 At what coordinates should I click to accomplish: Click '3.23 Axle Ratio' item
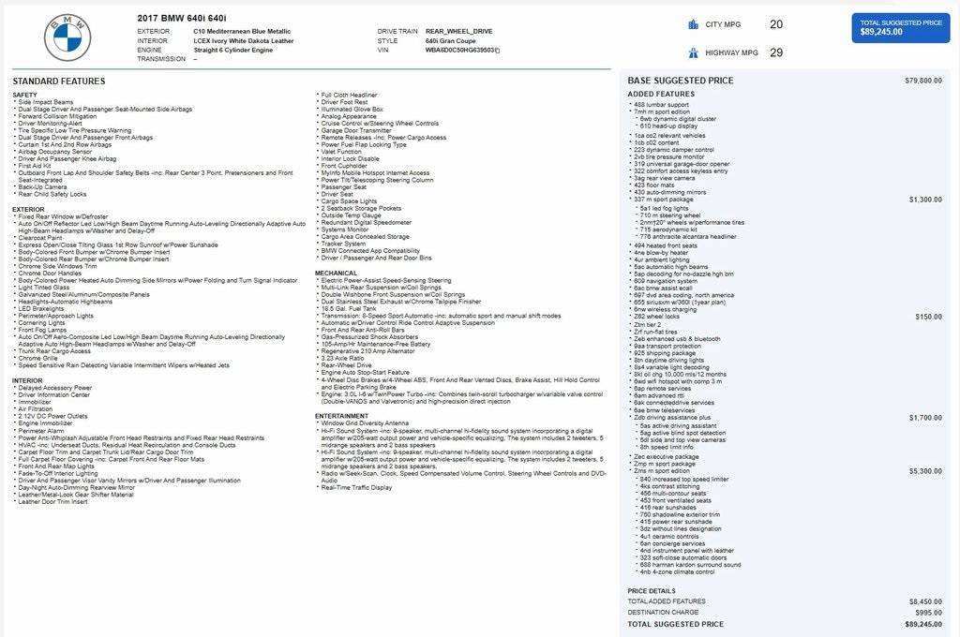[342, 359]
